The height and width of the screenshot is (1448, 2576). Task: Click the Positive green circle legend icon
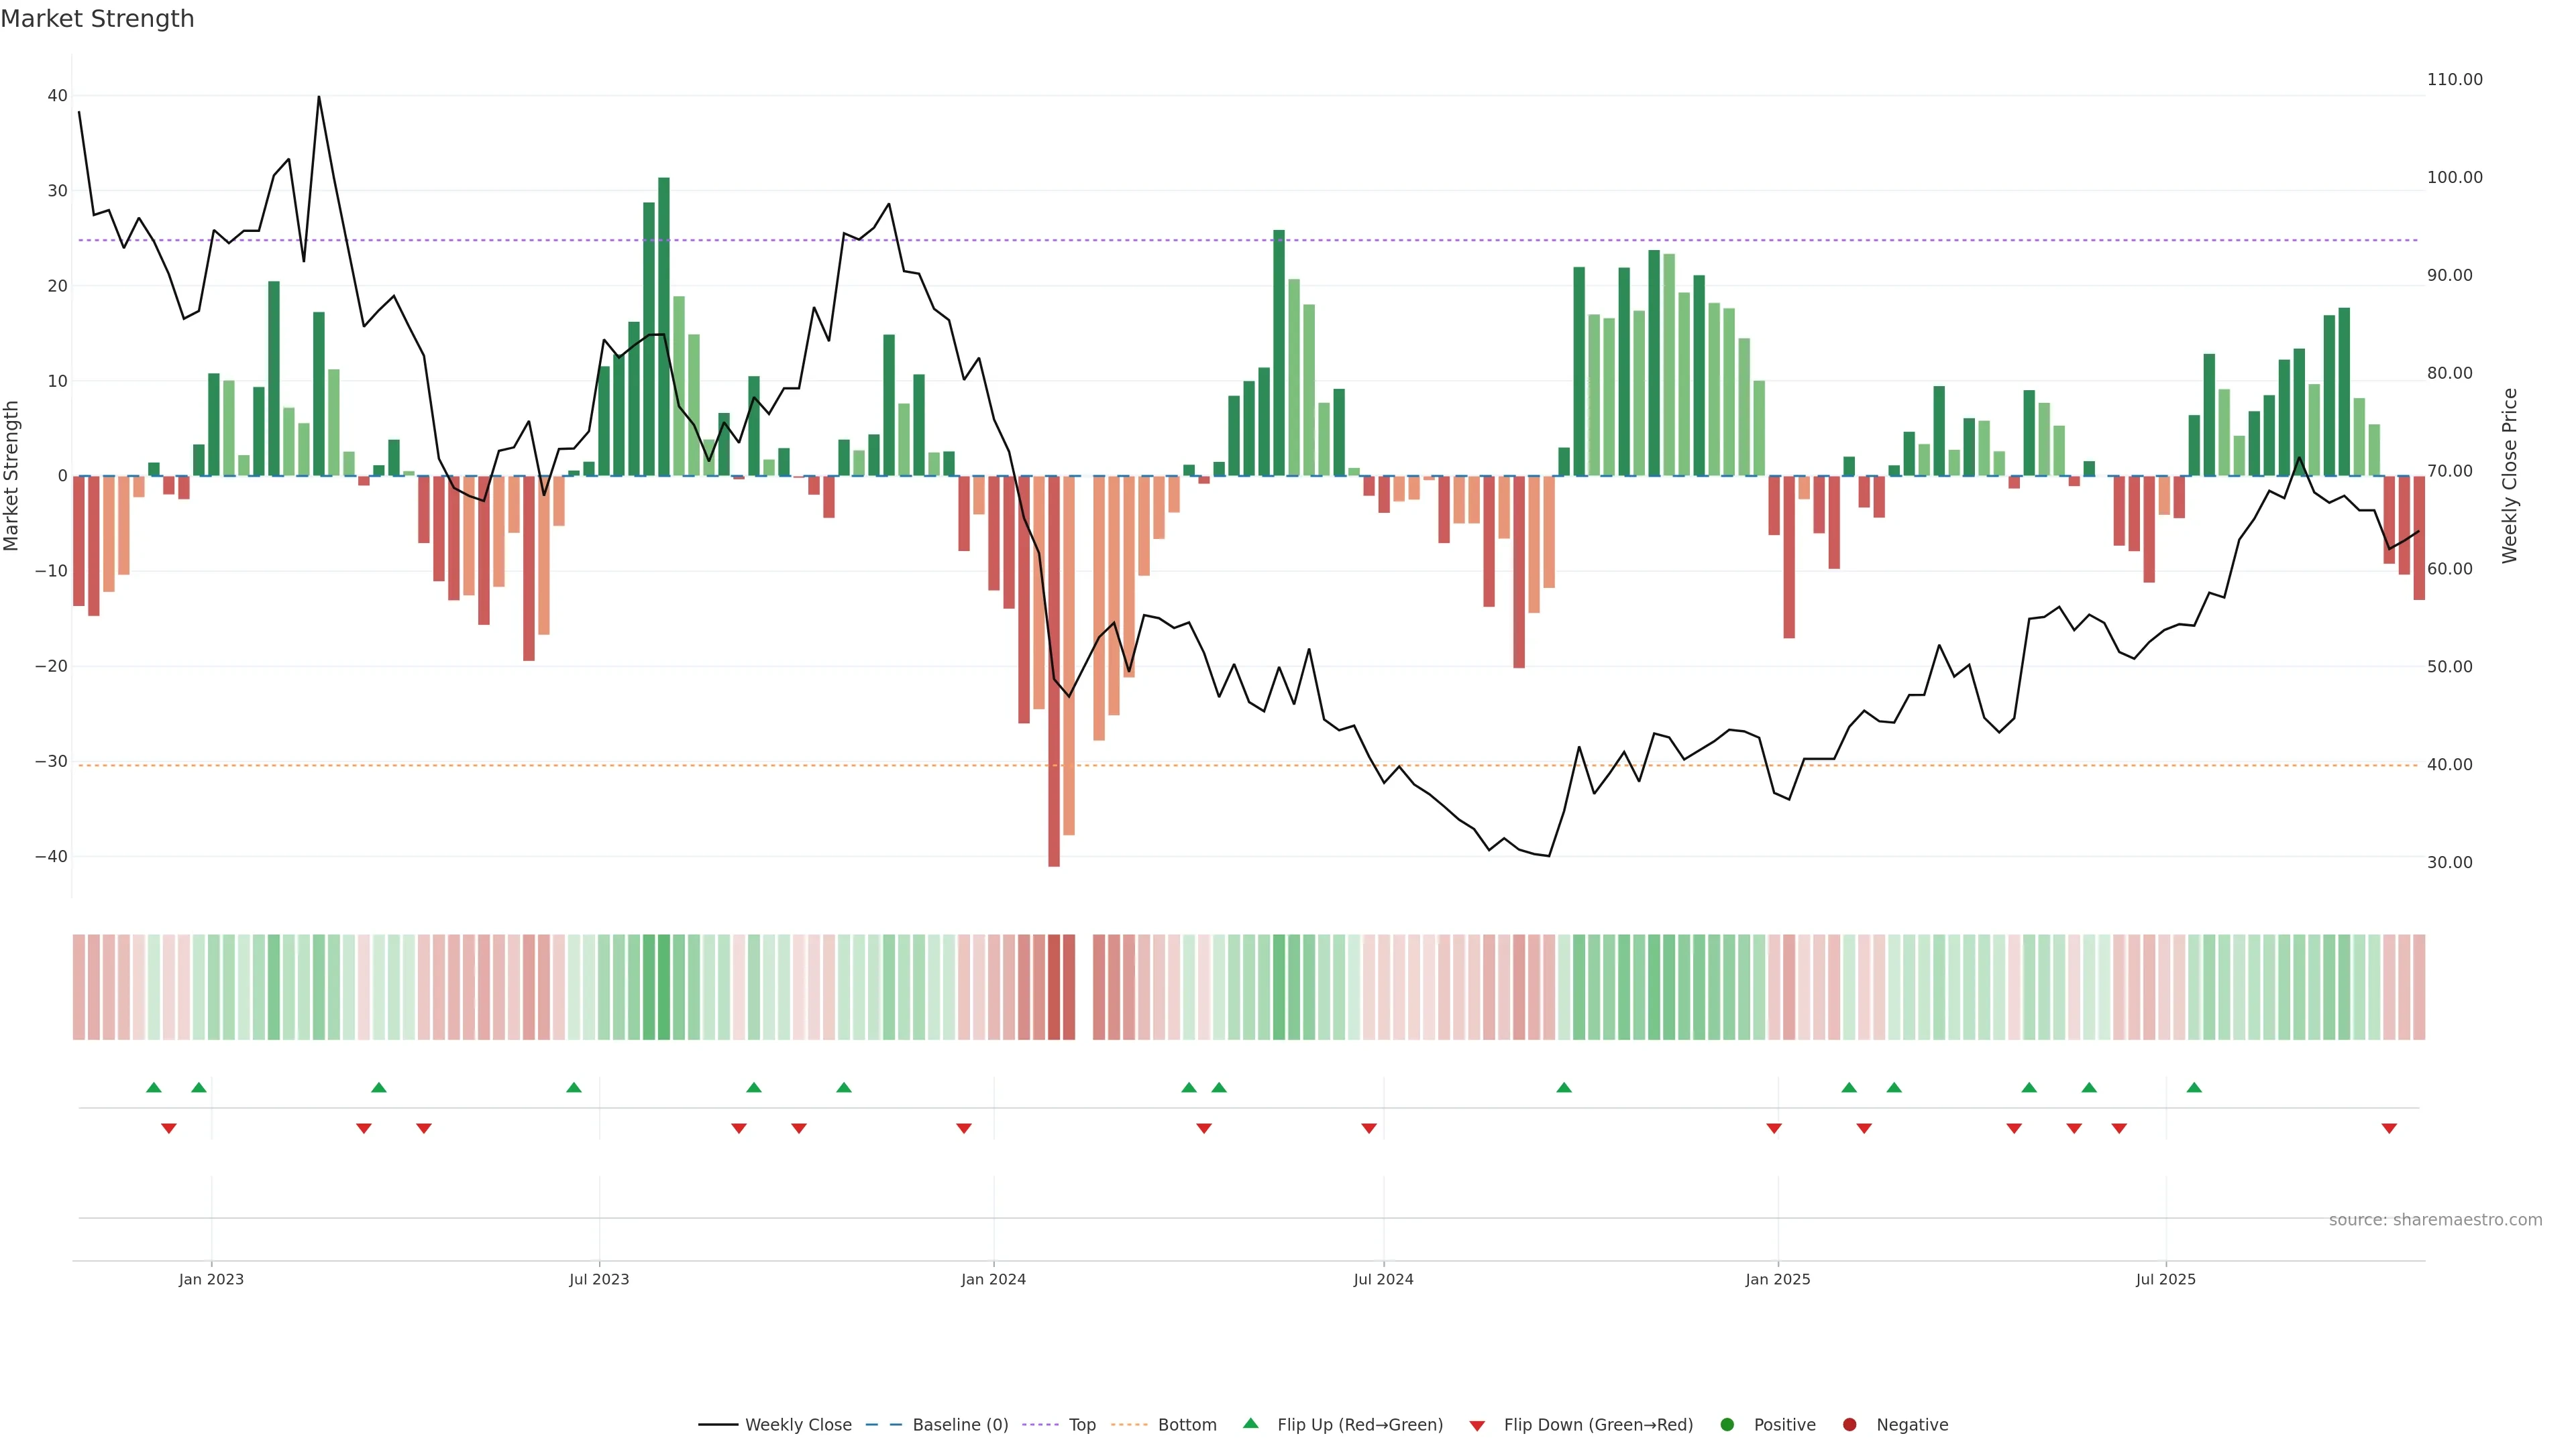click(1727, 1425)
